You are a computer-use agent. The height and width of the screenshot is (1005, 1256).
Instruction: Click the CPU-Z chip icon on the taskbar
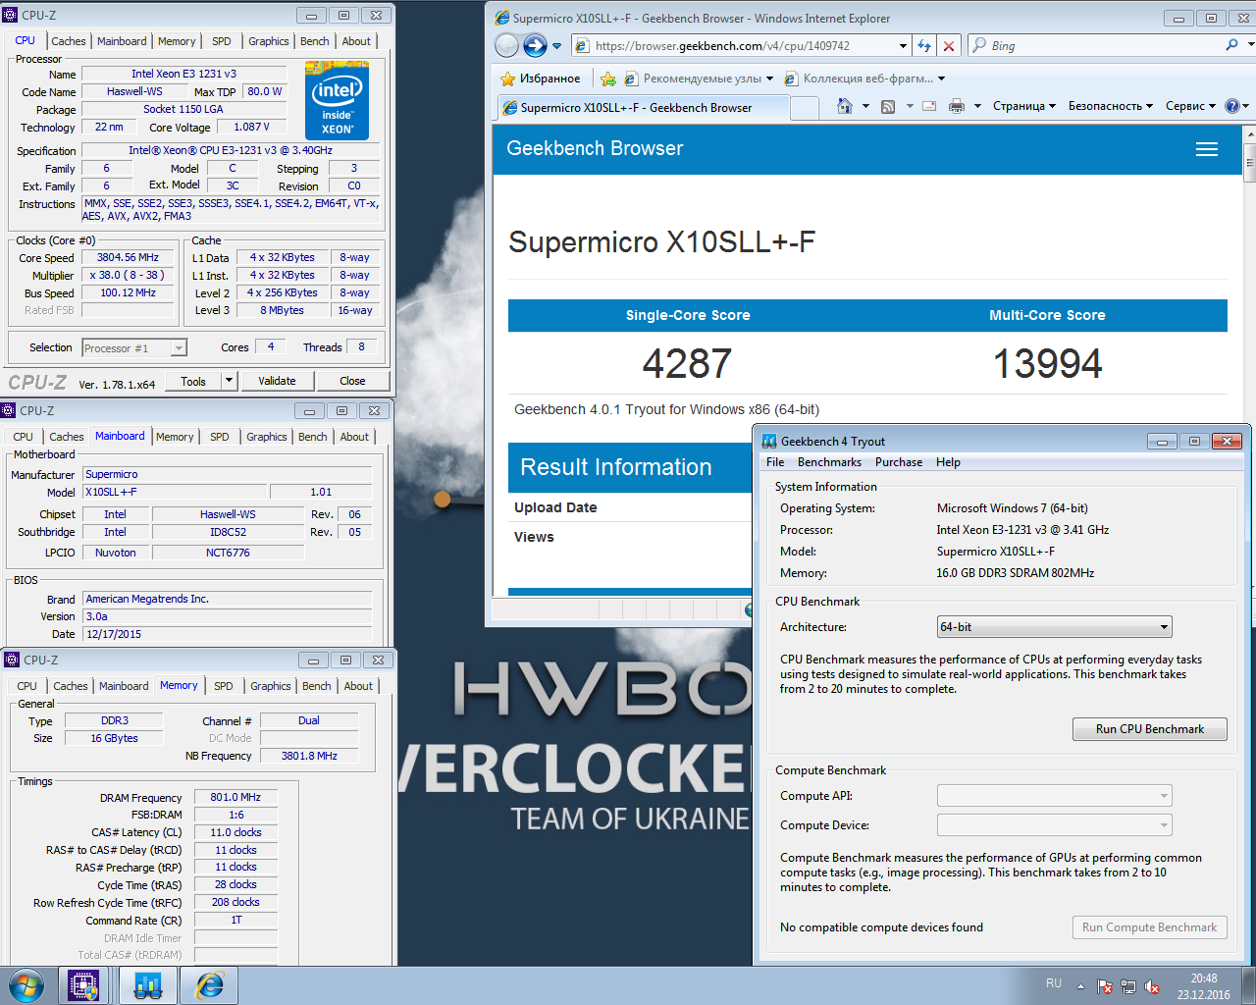point(83,985)
